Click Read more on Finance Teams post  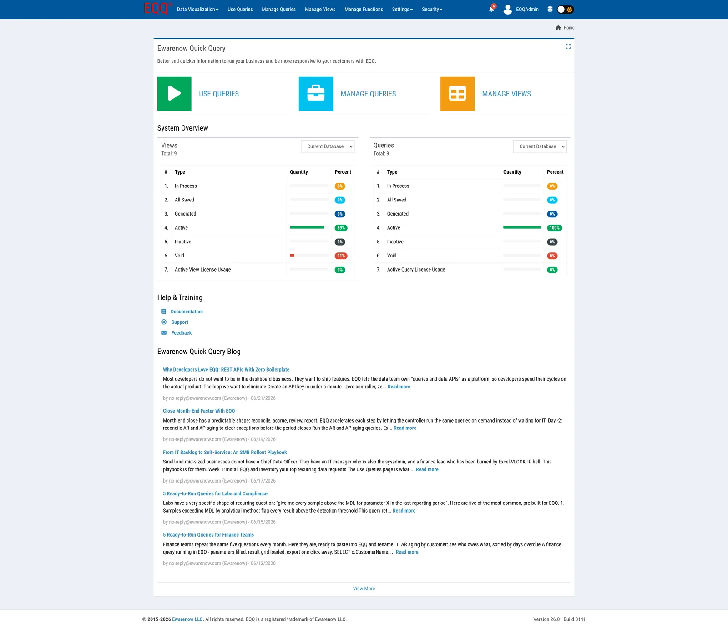click(x=407, y=552)
